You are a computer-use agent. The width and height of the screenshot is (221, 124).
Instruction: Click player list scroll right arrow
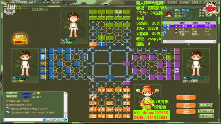pyautogui.click(x=214, y=41)
